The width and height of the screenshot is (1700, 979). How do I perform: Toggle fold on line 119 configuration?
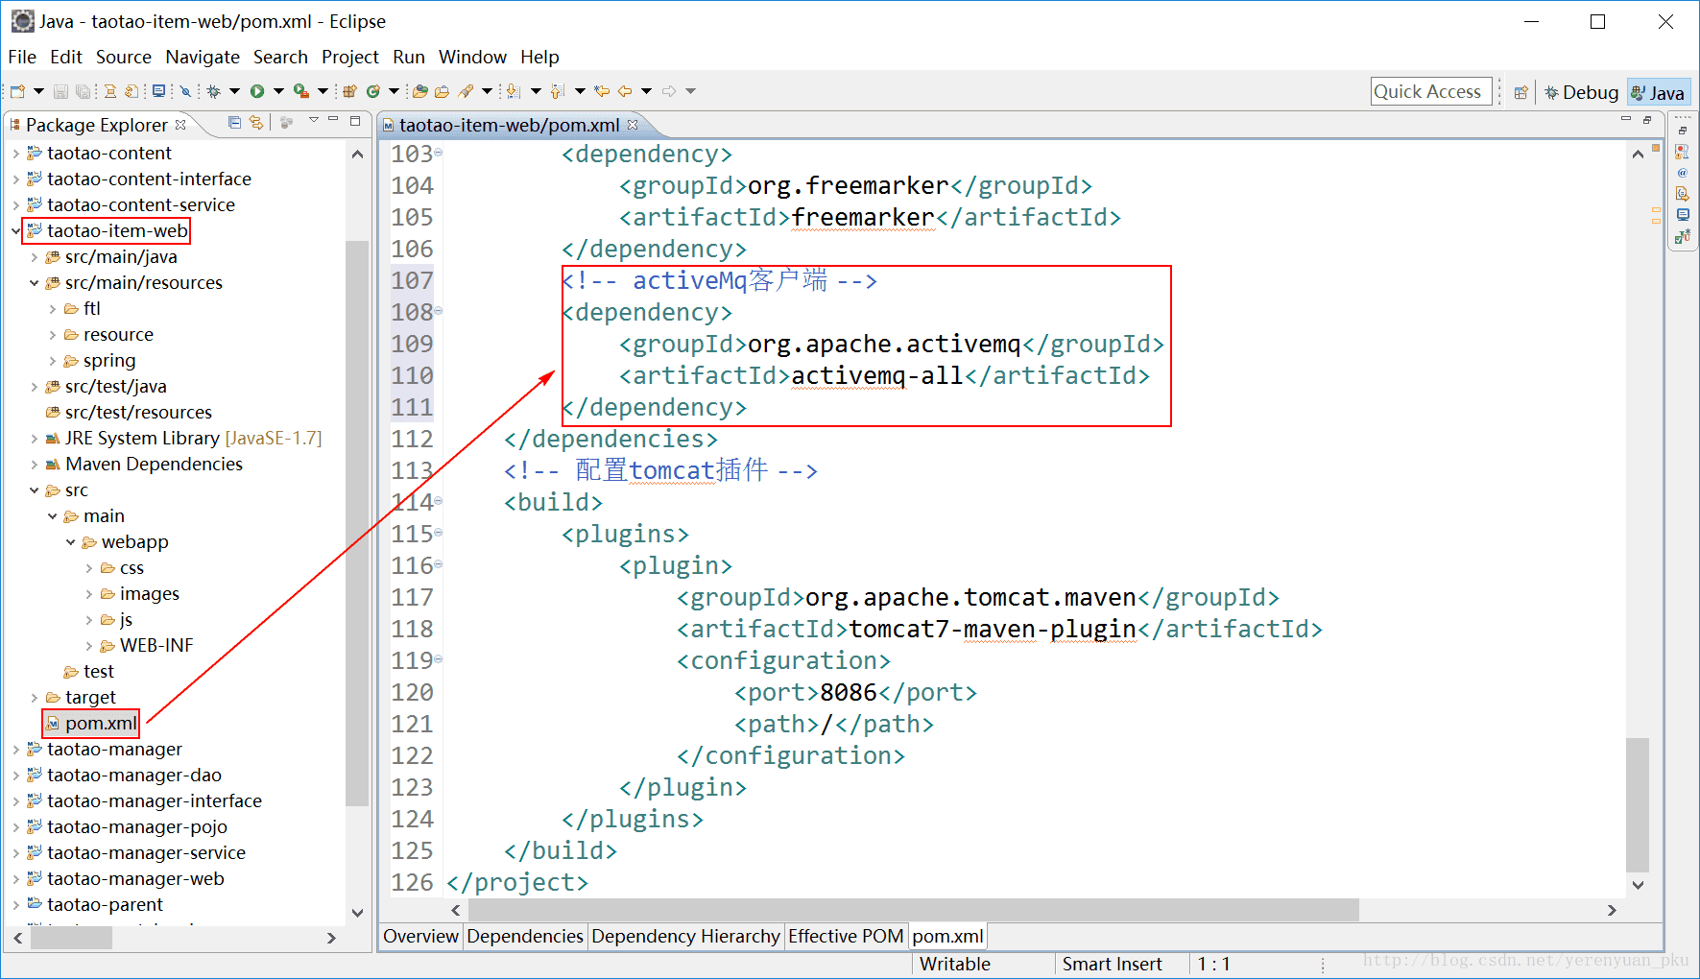(x=439, y=659)
